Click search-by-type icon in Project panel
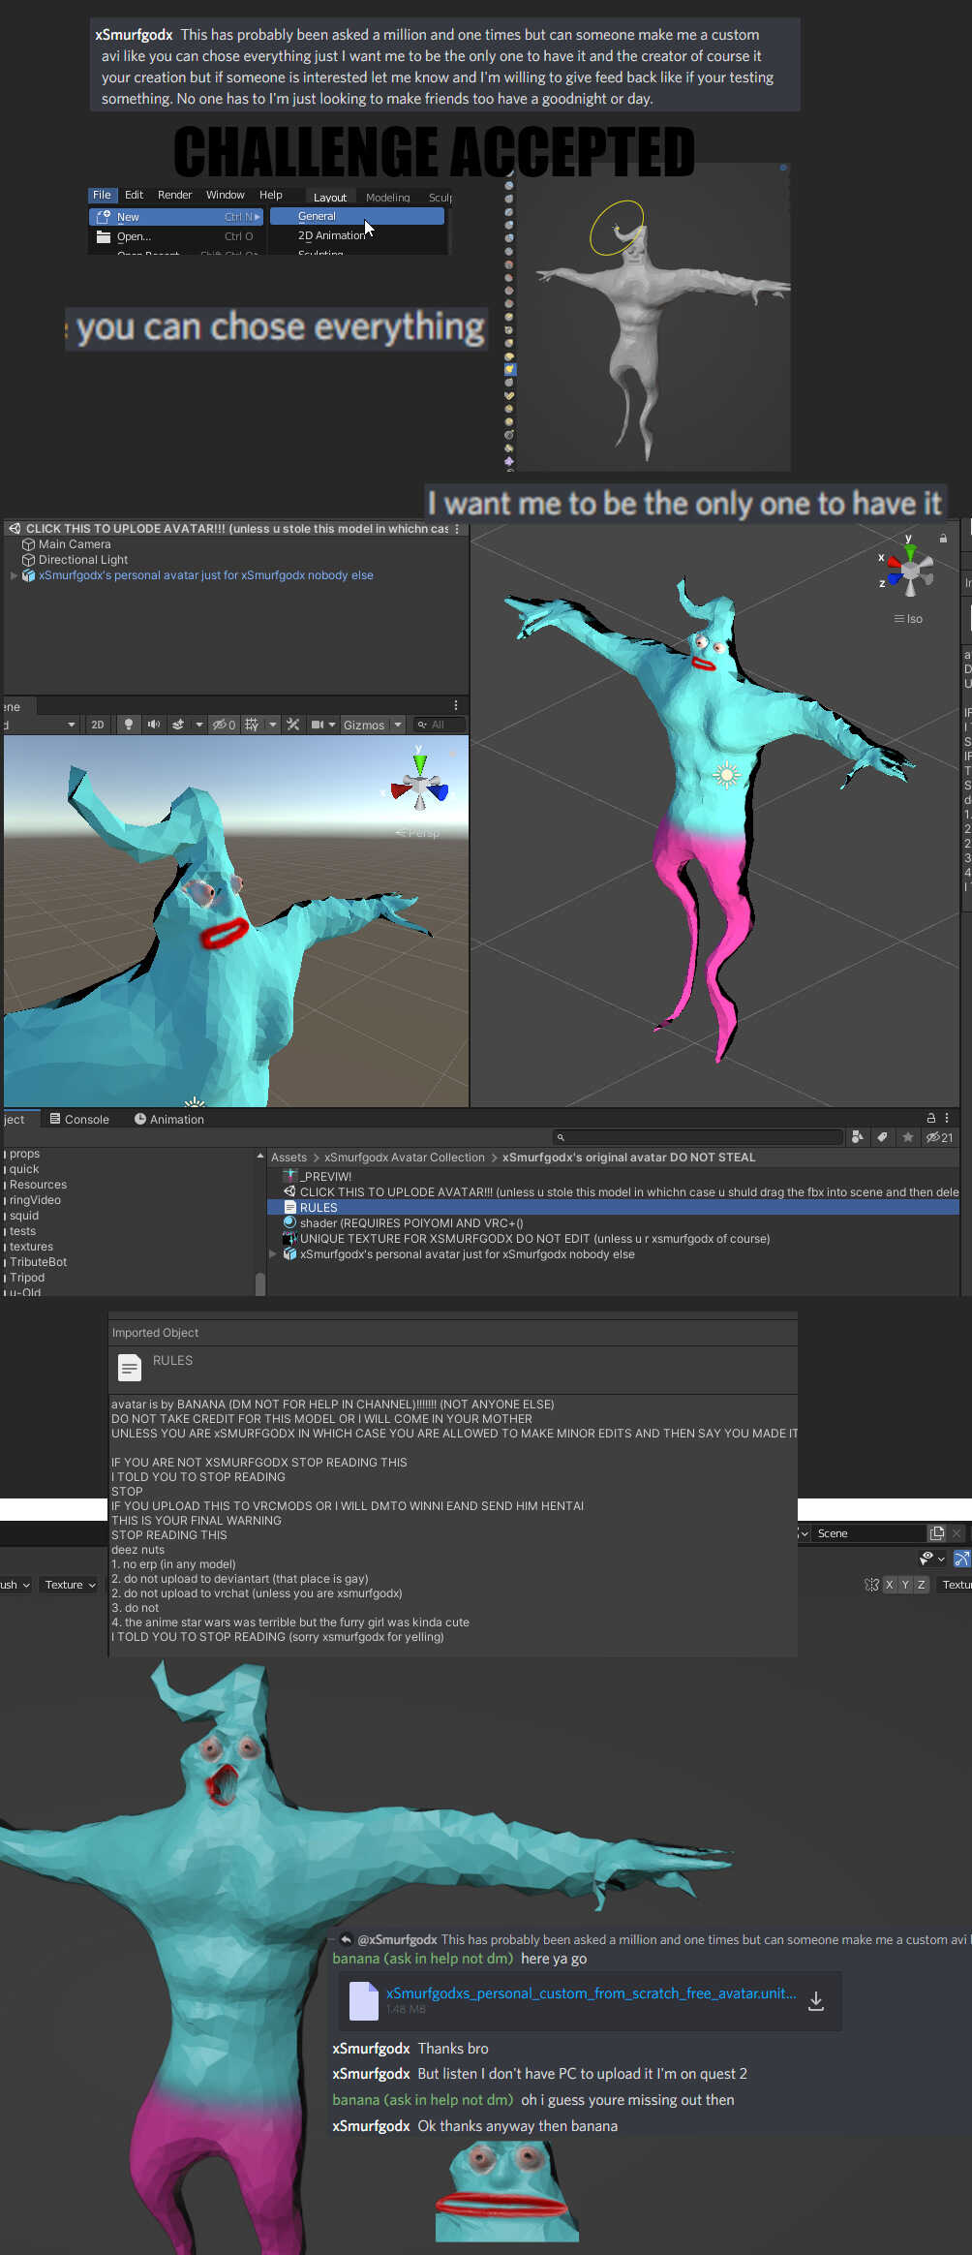 (x=857, y=1137)
